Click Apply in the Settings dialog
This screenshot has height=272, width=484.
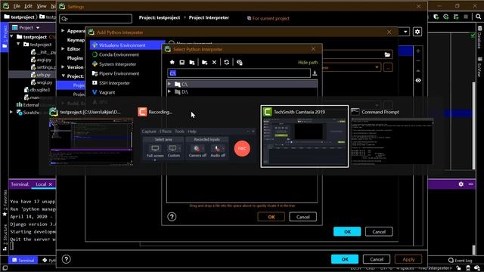click(408, 259)
